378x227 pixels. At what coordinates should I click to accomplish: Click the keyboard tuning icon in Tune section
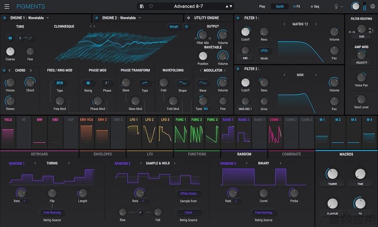[10, 38]
